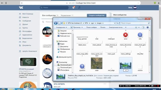
Task: Open Друзья in the VK sidebar
Action: tap(25, 24)
